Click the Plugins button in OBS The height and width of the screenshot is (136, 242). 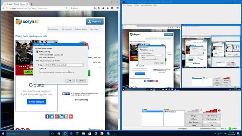pos(194,125)
